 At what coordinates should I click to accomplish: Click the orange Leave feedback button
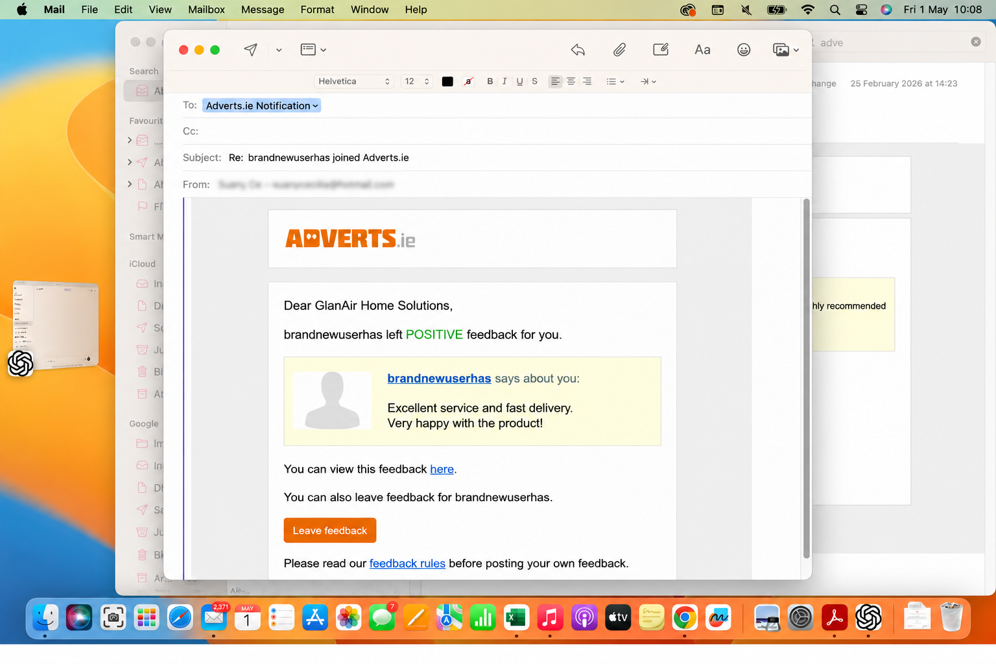330,530
